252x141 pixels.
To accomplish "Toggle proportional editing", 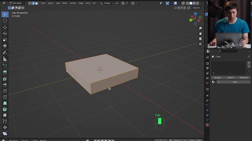I will [133, 3].
